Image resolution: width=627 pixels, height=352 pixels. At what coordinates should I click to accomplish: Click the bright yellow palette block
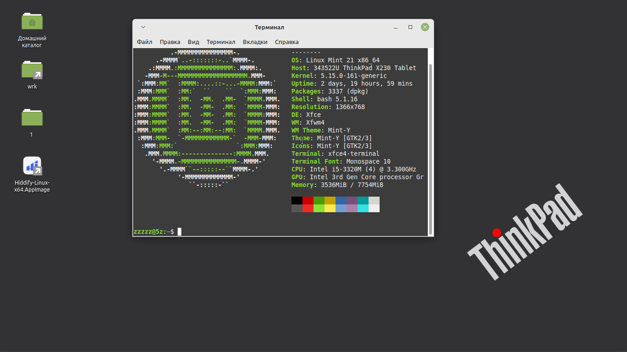click(x=330, y=209)
